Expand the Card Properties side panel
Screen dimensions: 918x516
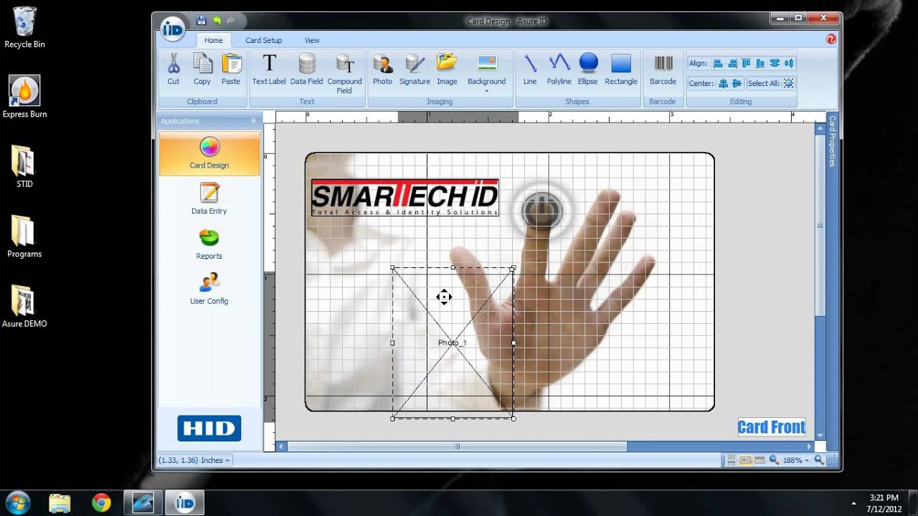click(832, 140)
